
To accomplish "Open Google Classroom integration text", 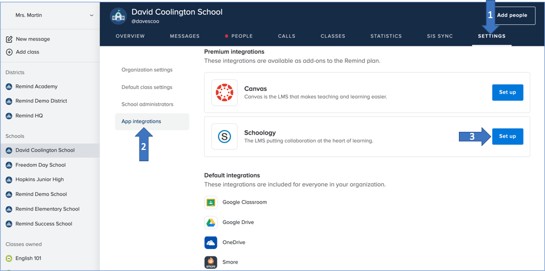I will point(245,203).
